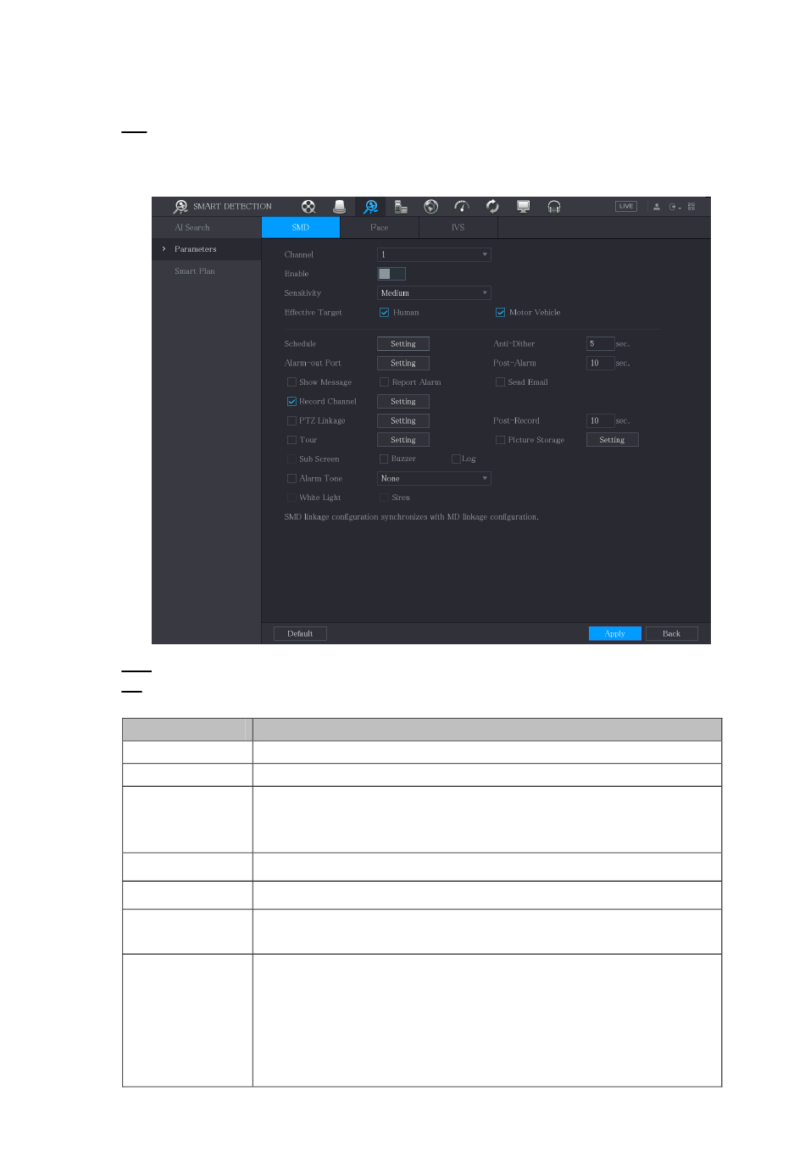Viewport: 805px width, 1152px height.
Task: Enable the Send Email checkbox
Action: click(500, 382)
